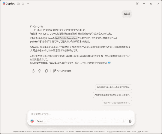
Task: Click ページ内で編集 edit button
Action: (x=62, y=71)
